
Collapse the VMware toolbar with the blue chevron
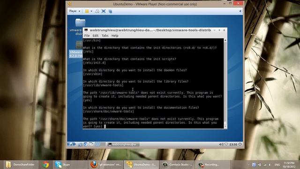tap(240, 11)
